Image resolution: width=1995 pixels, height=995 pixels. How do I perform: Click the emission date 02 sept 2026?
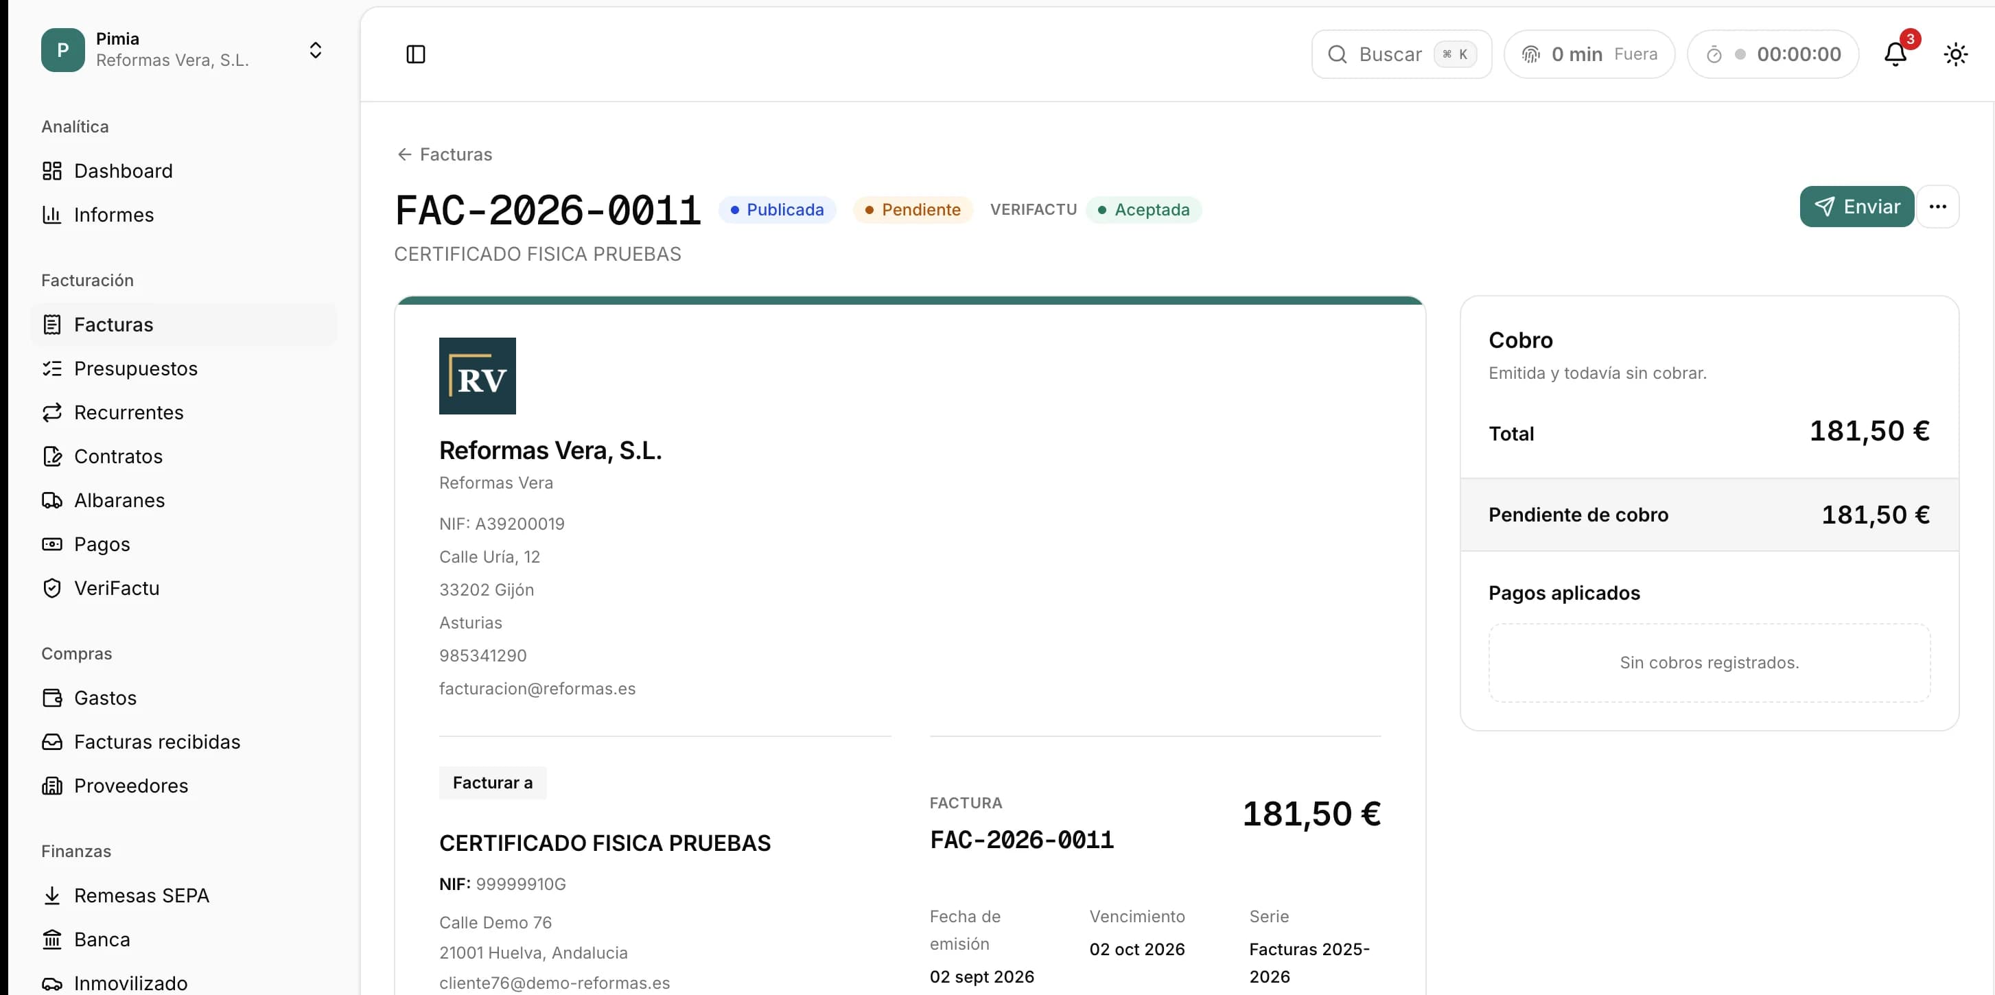[x=981, y=977]
